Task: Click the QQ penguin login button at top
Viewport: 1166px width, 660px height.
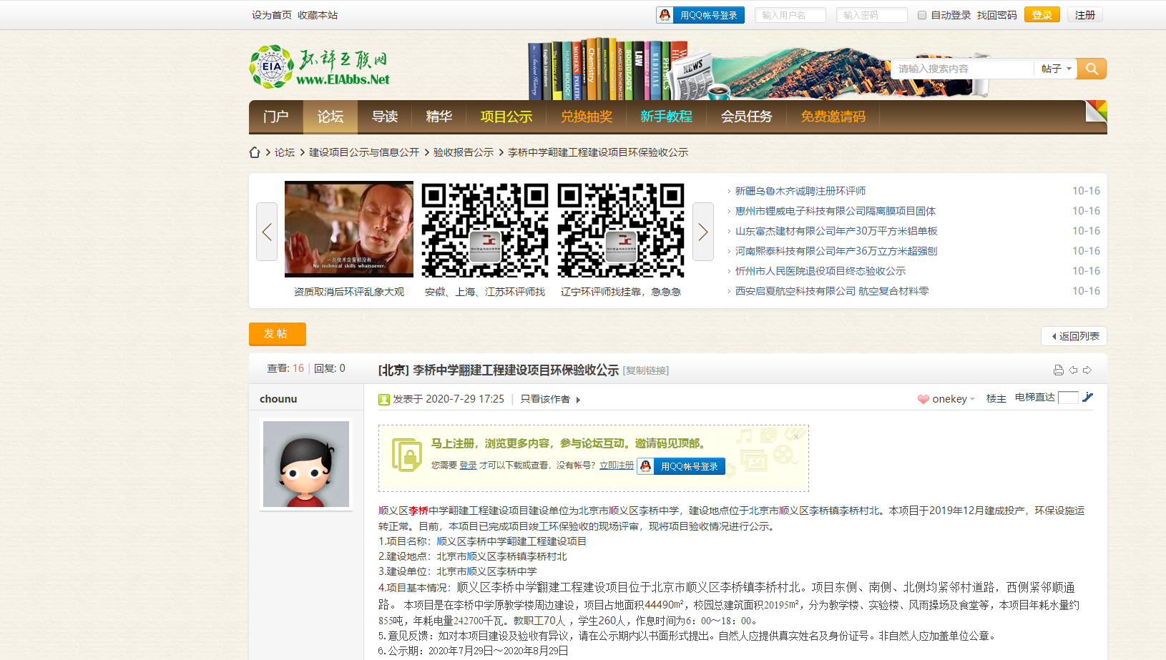Action: pos(700,15)
